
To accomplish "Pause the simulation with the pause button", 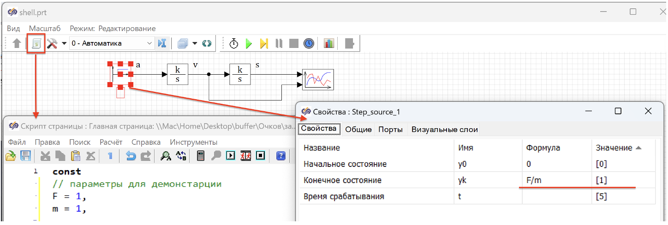I will (279, 43).
